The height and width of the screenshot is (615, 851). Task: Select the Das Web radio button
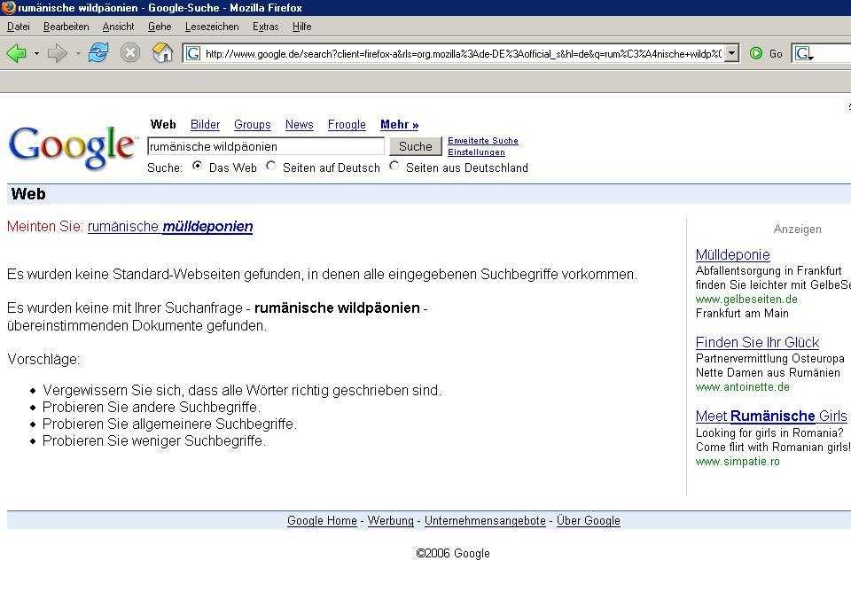pos(198,166)
